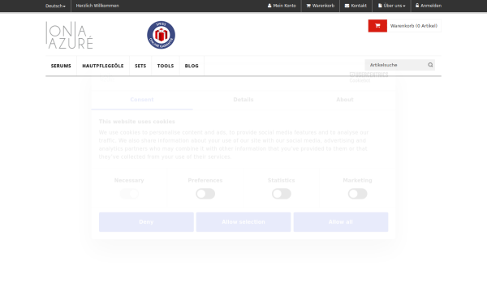
Task: Open the SETS menu
Action: 140,66
